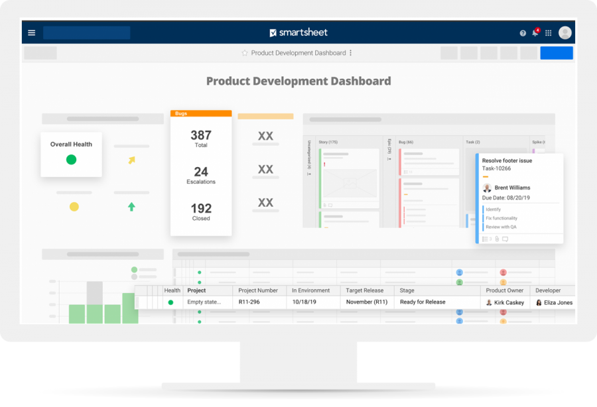This screenshot has width=597, height=407.
Task: Open comments via speech bubble icon on task card
Action: click(506, 239)
